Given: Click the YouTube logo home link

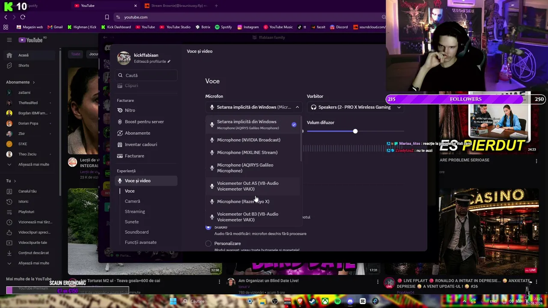Looking at the screenshot, I should click(31, 40).
